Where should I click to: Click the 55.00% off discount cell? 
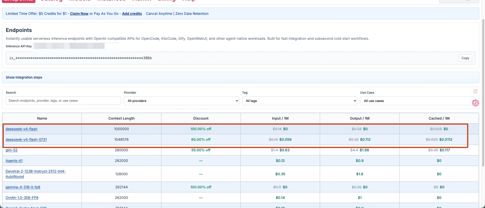[201, 150]
